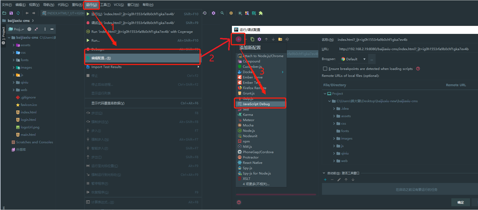Choose 编辑配置 in the Run menu
This screenshot has height=210, width=478.
tap(143, 58)
